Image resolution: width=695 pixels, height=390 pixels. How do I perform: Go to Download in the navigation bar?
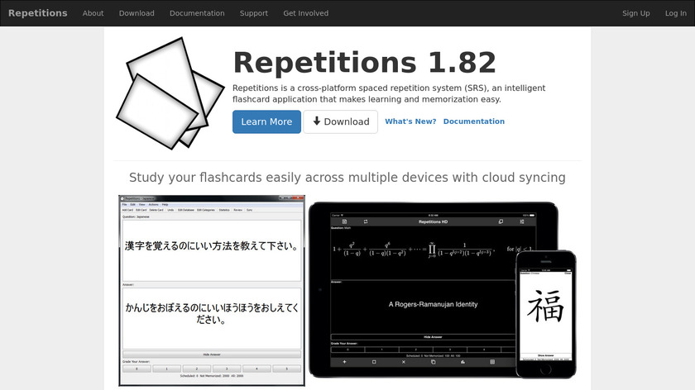click(x=137, y=13)
